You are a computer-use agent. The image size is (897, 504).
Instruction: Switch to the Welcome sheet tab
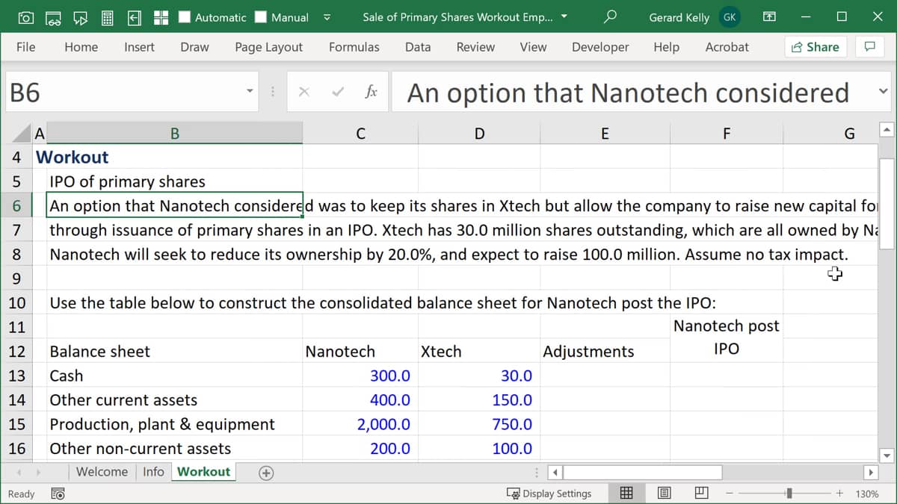(102, 472)
